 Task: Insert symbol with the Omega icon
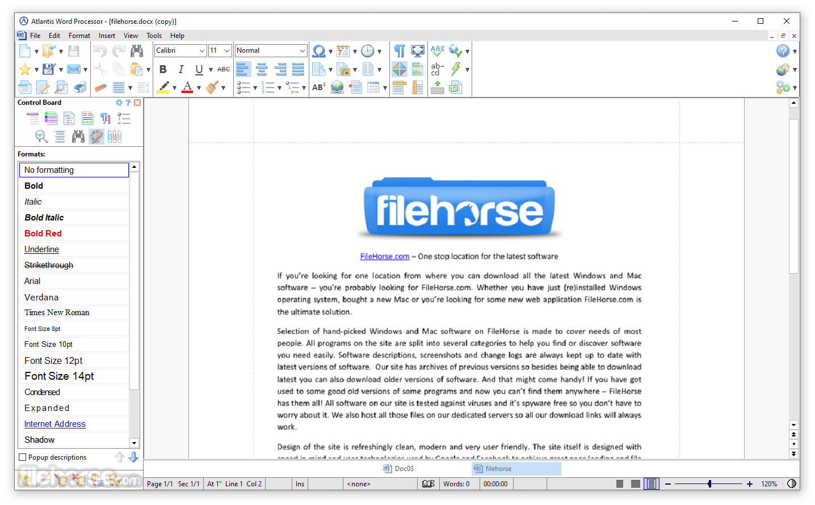click(x=318, y=51)
